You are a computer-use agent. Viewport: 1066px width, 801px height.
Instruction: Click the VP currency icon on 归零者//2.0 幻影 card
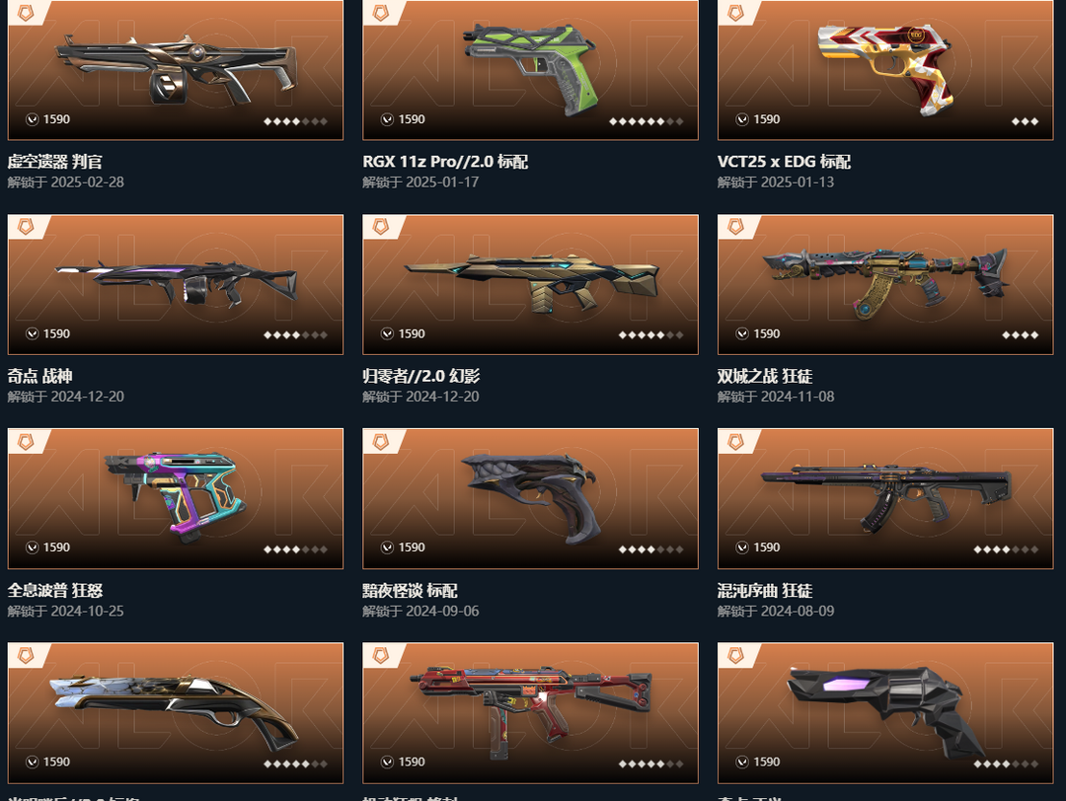388,333
